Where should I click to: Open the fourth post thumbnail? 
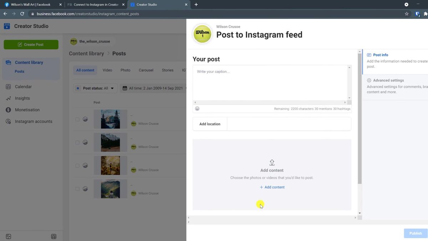[111, 189]
